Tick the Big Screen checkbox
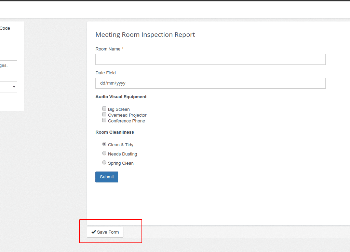 click(x=104, y=108)
